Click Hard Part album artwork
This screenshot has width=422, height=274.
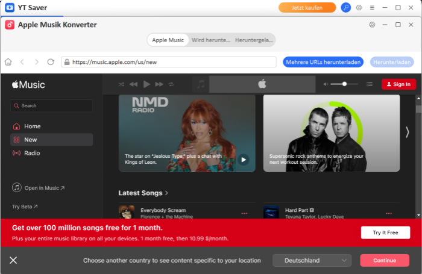pyautogui.click(x=271, y=212)
